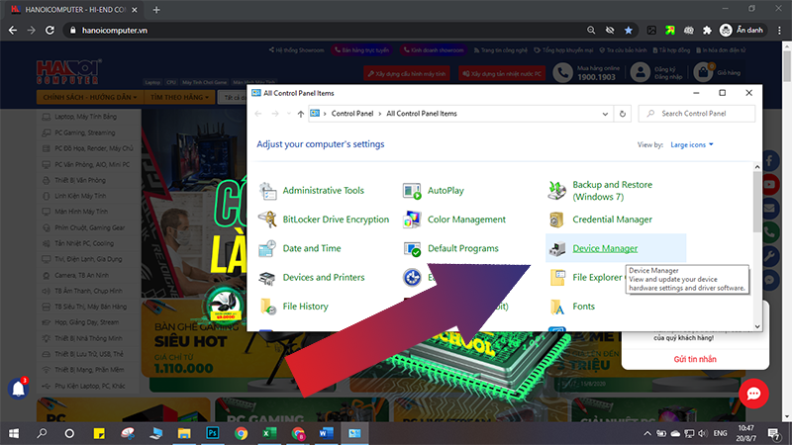Open the View by Large icons dropdown

691,144
